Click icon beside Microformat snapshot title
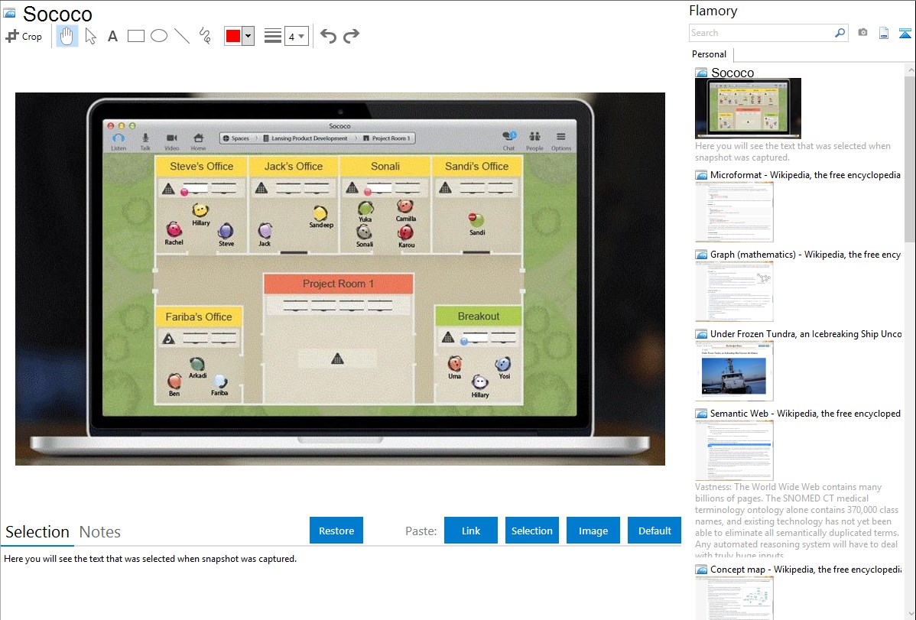This screenshot has width=916, height=620. (x=702, y=175)
